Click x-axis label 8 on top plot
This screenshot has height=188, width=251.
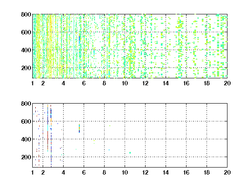pos(105,83)
